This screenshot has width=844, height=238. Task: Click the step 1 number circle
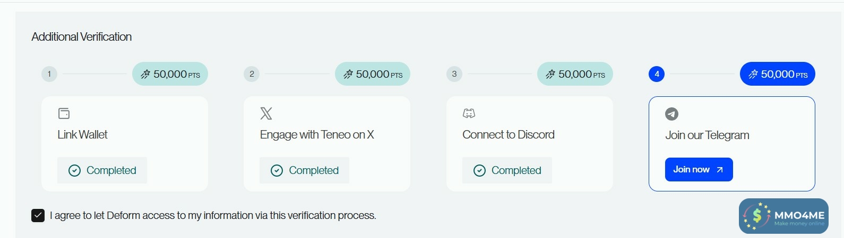(x=49, y=74)
